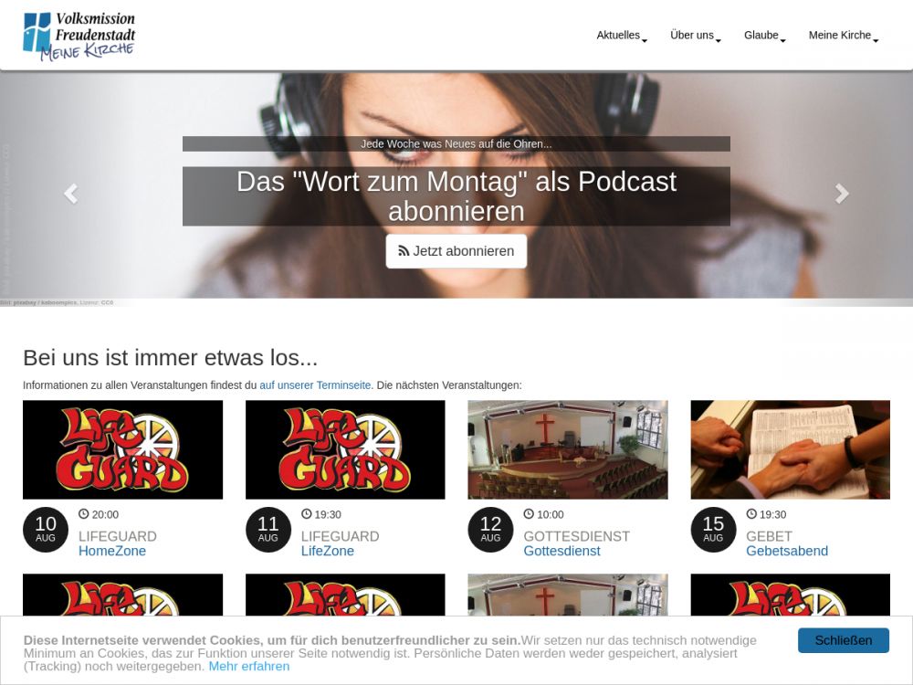The height and width of the screenshot is (685, 913).
Task: Select the August 12 date circle
Action: click(490, 530)
